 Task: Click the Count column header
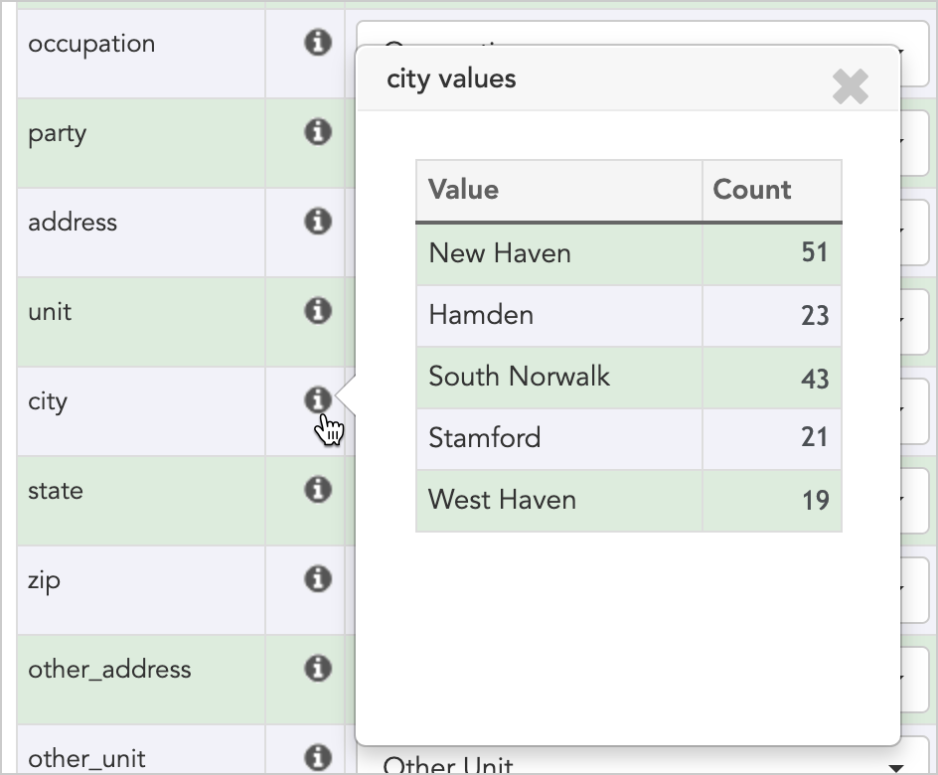pos(751,190)
